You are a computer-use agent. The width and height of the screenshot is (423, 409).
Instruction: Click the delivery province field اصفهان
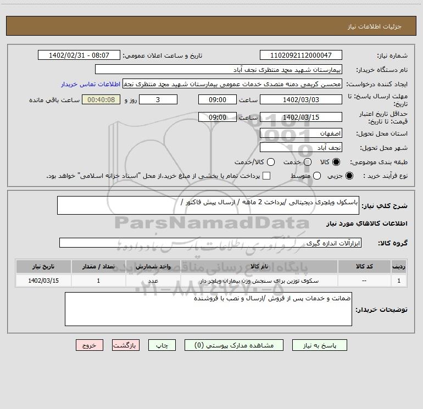301,133
